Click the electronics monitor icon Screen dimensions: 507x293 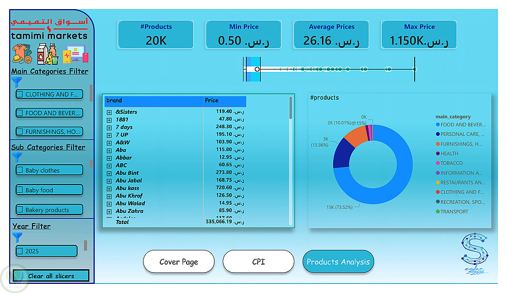coord(76,54)
